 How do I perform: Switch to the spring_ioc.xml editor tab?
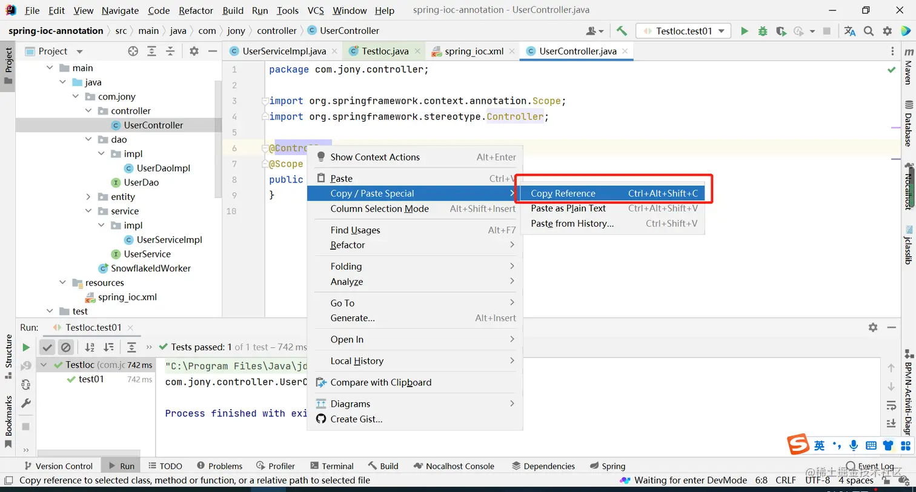tap(474, 52)
